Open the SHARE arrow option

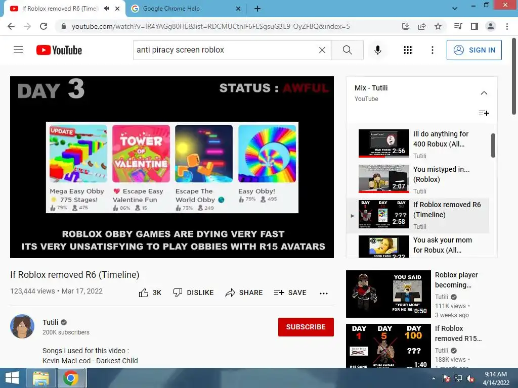244,293
